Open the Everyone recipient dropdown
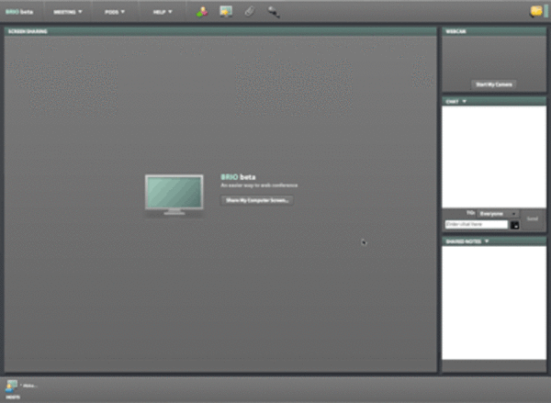This screenshot has height=403, width=551. click(498, 214)
